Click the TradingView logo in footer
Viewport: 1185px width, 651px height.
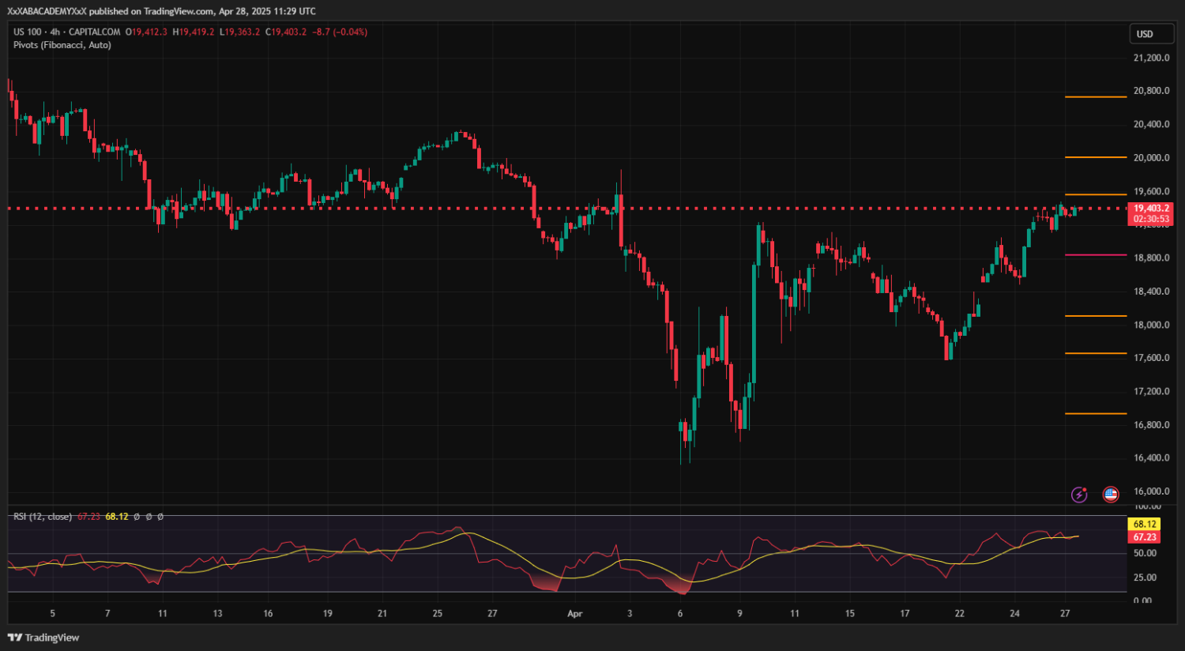(x=44, y=638)
